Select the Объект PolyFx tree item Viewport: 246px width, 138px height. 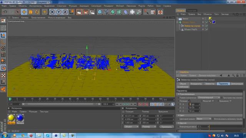click(x=191, y=30)
